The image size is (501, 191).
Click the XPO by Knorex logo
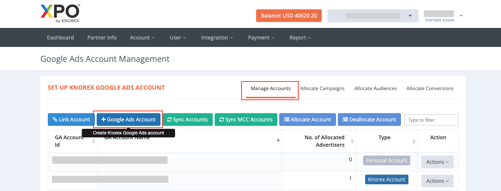click(60, 14)
